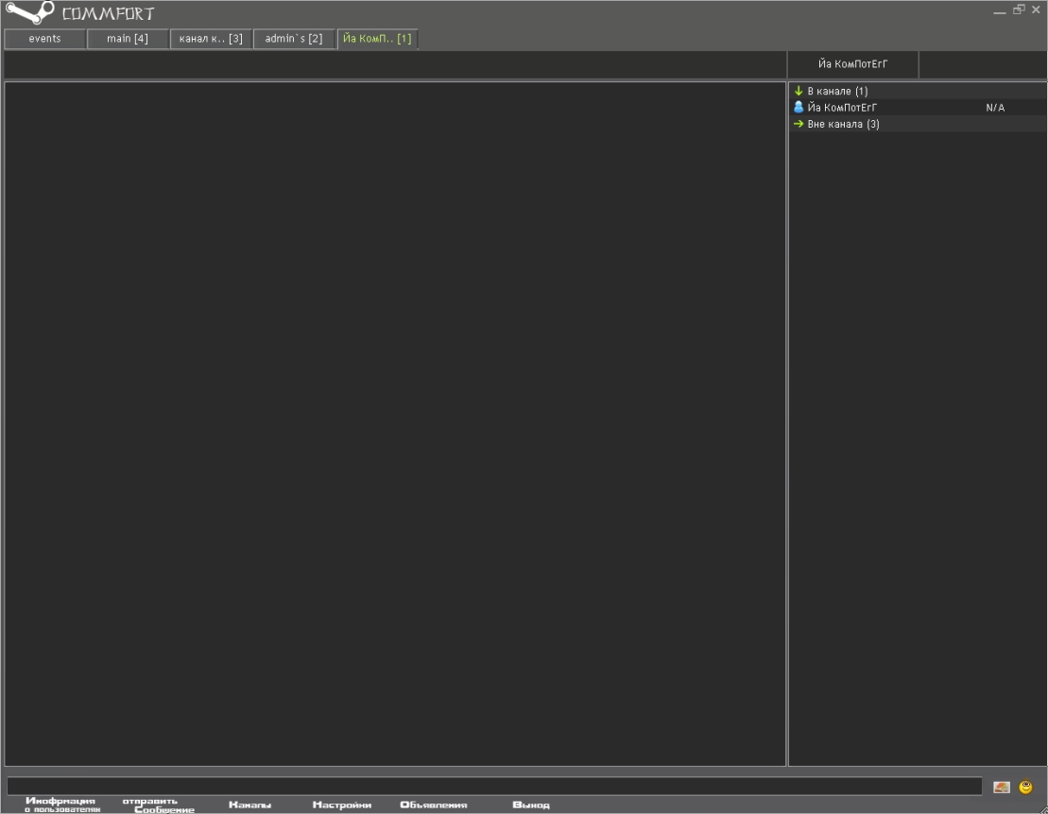Open the main [4] channel tab

tap(128, 39)
